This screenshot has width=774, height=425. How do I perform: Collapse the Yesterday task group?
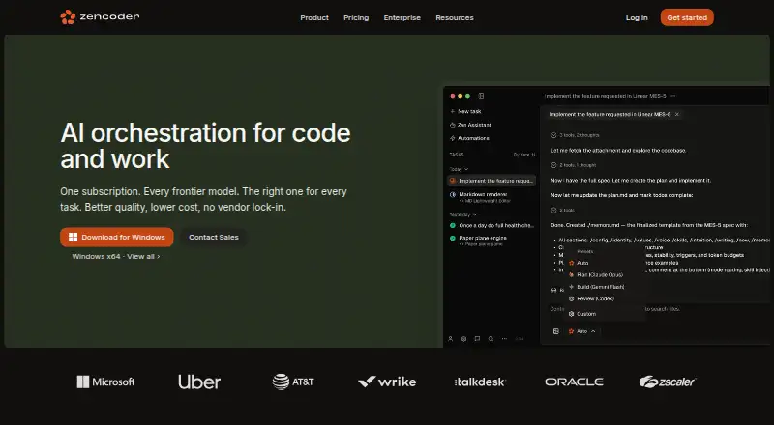coord(462,215)
